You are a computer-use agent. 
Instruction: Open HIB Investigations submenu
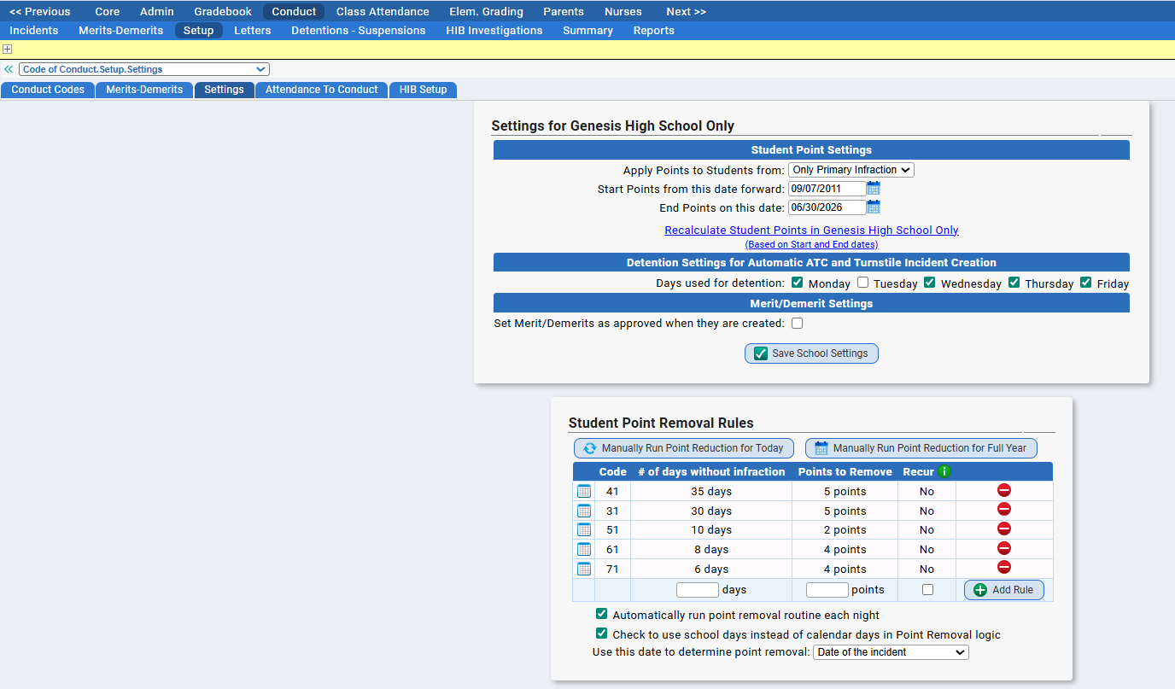(x=494, y=30)
